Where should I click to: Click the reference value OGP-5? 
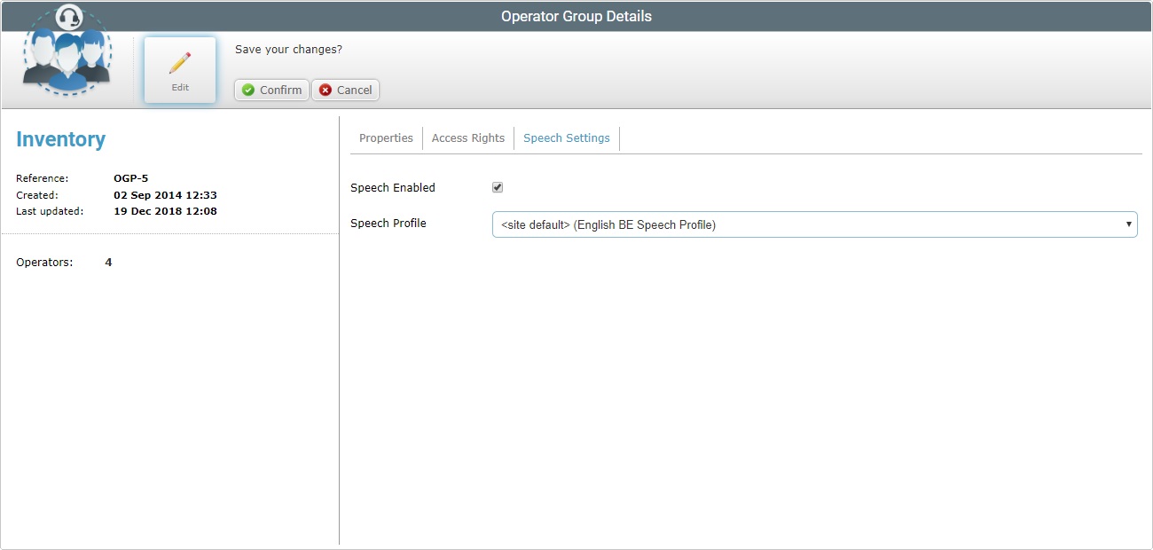(x=130, y=177)
